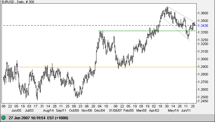Click the 1.3200 price axis label
This screenshot has width=215, height=122.
[203, 44]
